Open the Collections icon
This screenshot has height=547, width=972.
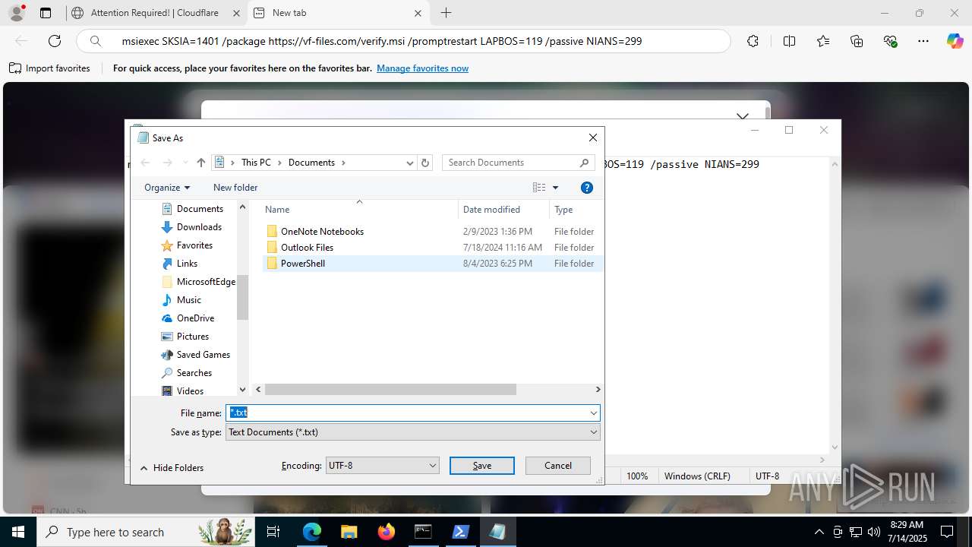click(857, 41)
